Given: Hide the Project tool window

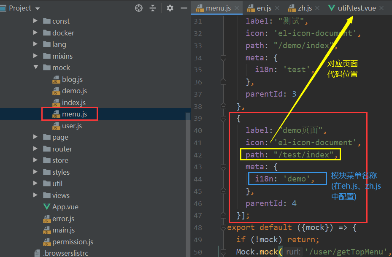Looking at the screenshot, I should [x=183, y=8].
